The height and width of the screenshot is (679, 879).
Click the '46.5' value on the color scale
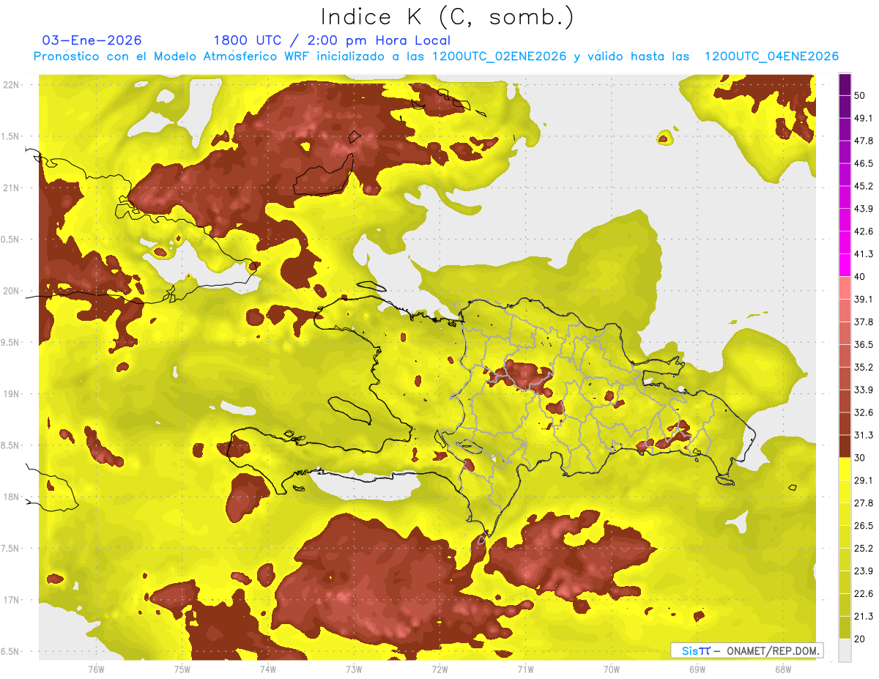point(863,163)
